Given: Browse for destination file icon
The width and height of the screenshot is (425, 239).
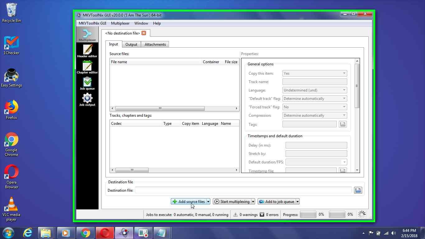Looking at the screenshot, I should [358, 190].
